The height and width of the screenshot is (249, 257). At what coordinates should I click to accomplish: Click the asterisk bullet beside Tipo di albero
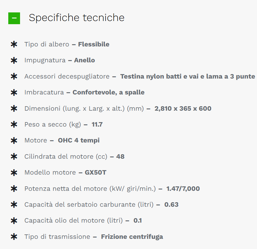[x=14, y=44]
